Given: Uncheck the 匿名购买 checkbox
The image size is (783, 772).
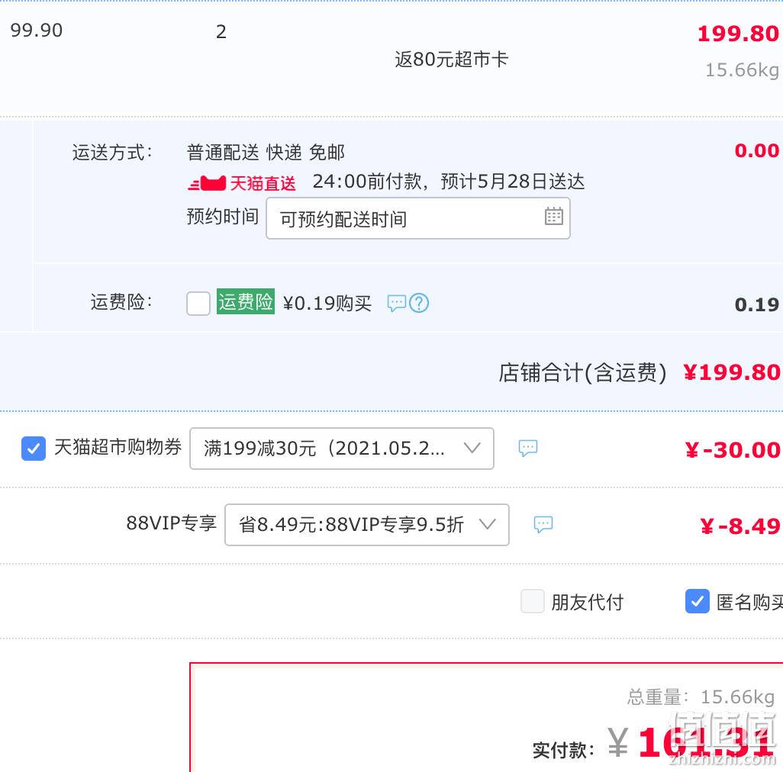Looking at the screenshot, I should click(x=697, y=601).
